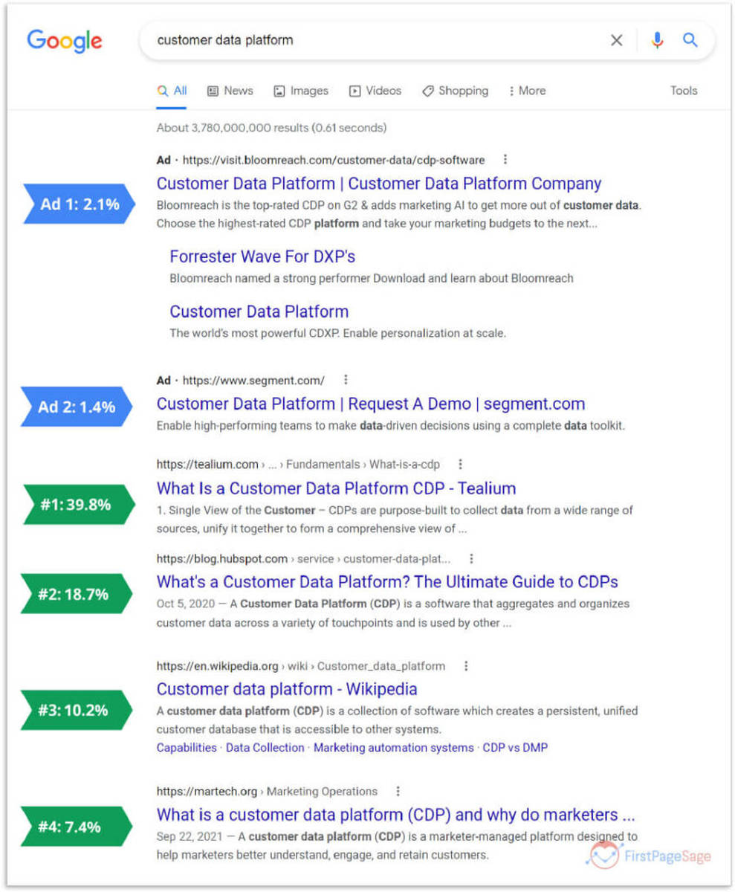Follow the CDP vs DMP Wikipedia sublink
The height and width of the screenshot is (892, 735).
[x=515, y=748]
